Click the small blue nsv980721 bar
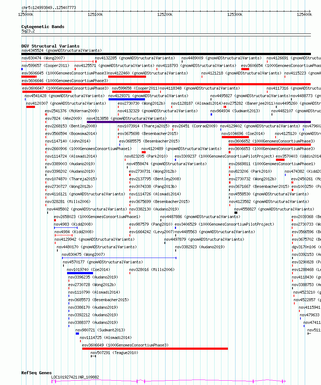The image size is (321, 385). coord(77,334)
